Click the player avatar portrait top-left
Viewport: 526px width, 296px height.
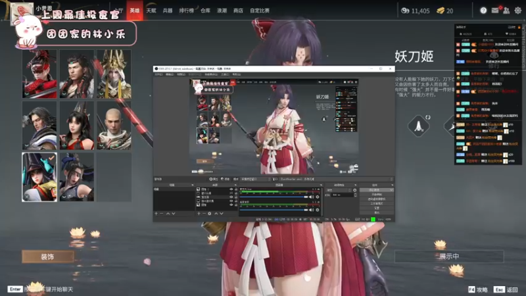pyautogui.click(x=22, y=13)
